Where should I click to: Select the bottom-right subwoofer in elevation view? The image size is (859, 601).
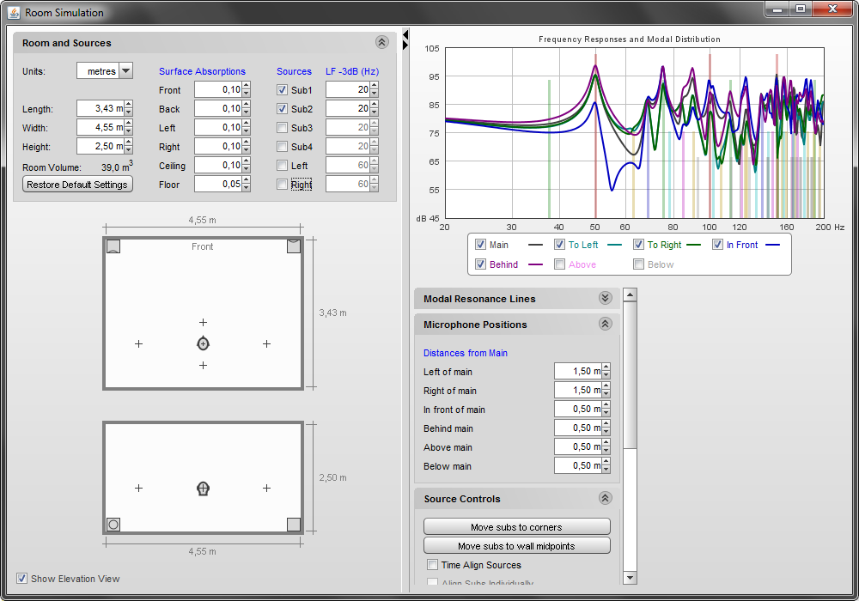click(294, 525)
